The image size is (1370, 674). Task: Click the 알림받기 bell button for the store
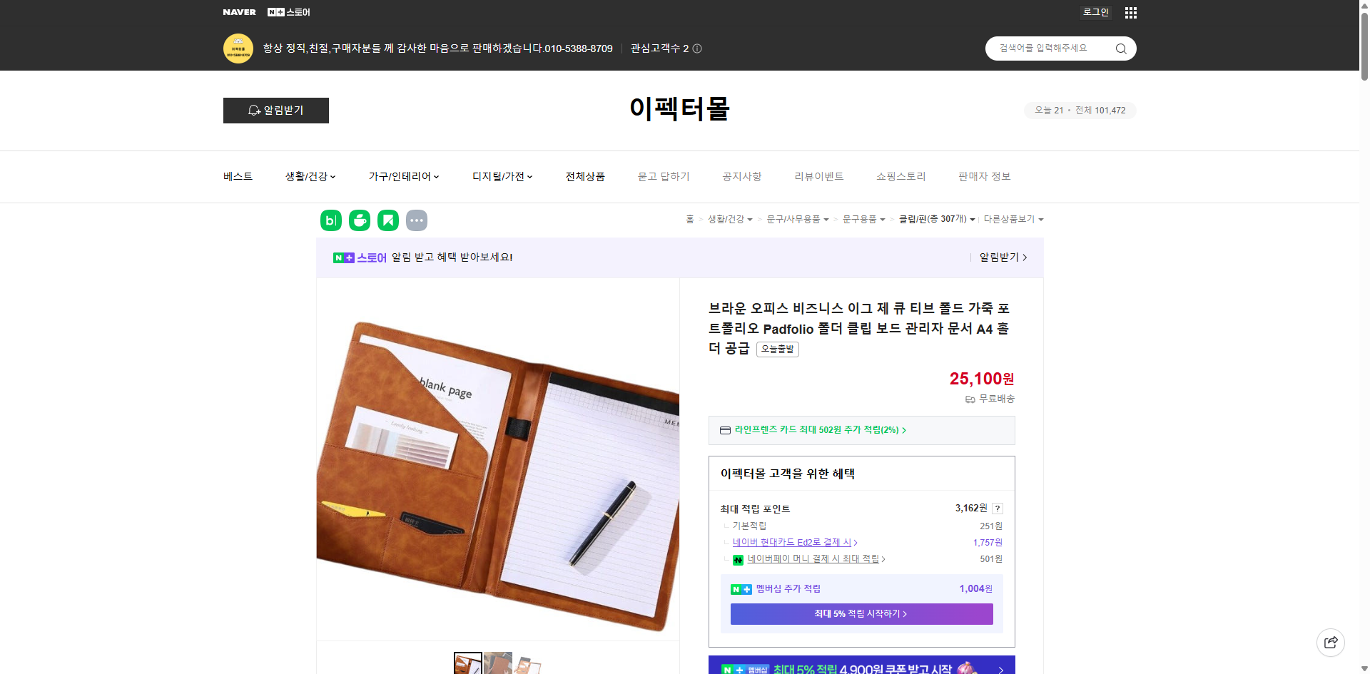(x=275, y=111)
